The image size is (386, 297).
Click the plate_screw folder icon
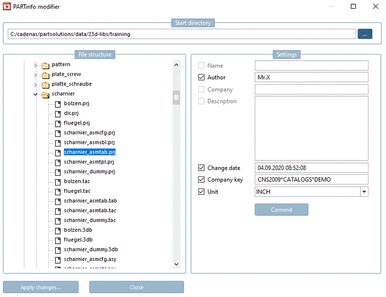pos(45,75)
